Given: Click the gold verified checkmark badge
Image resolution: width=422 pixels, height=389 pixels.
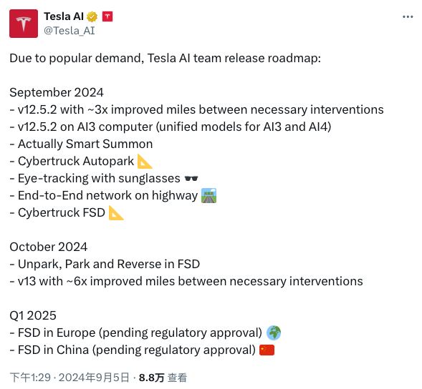Looking at the screenshot, I should pyautogui.click(x=92, y=16).
